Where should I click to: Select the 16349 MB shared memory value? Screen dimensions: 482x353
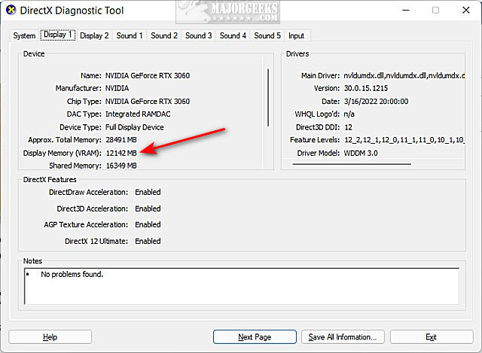(121, 166)
